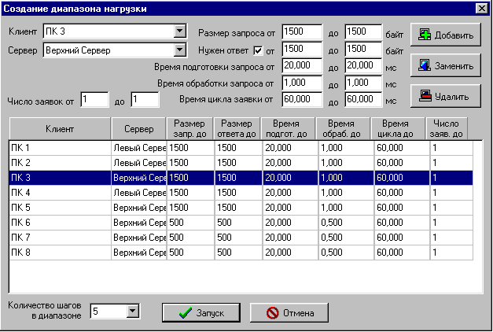Click the Число заяв. до column header
Viewport: 493px width, 332px height.
coord(447,128)
